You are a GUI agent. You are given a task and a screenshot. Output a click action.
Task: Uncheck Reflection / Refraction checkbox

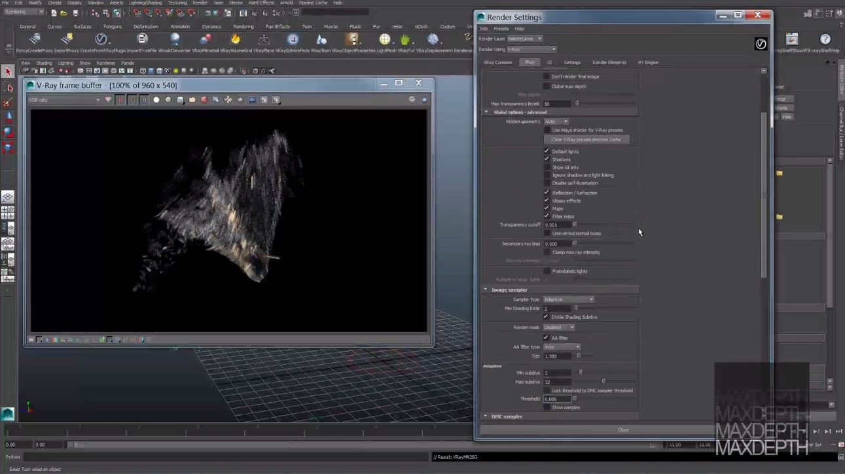tap(547, 193)
